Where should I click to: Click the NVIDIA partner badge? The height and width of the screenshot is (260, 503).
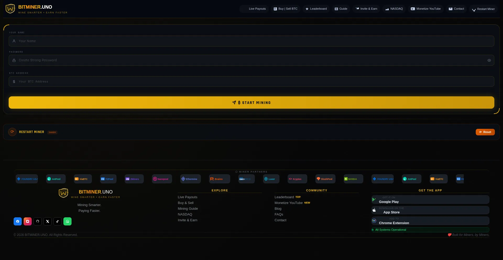click(x=353, y=179)
